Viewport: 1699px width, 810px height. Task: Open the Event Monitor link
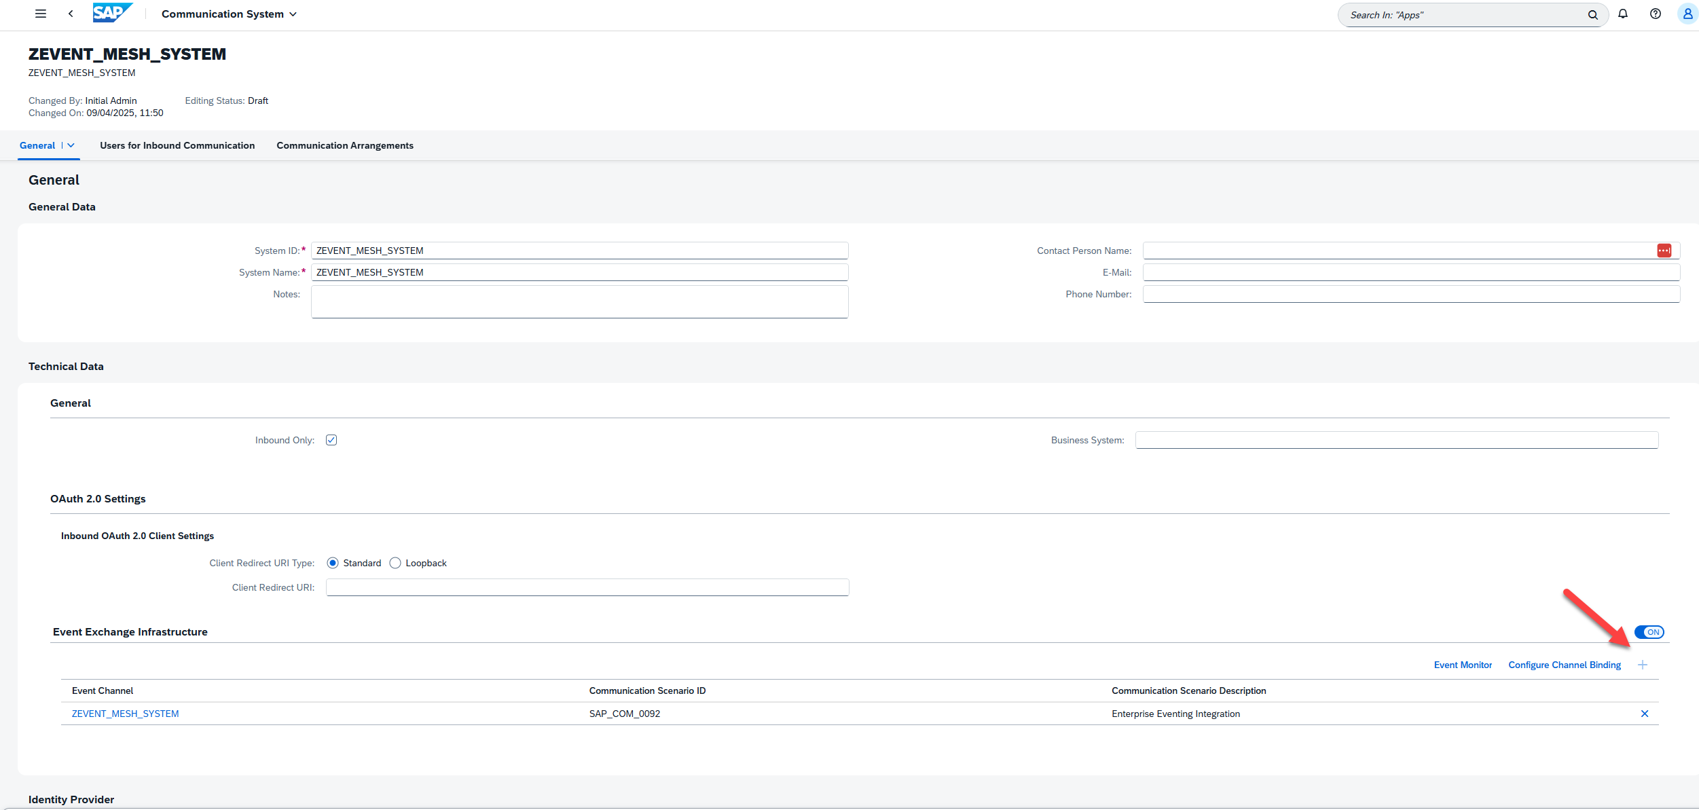1463,665
